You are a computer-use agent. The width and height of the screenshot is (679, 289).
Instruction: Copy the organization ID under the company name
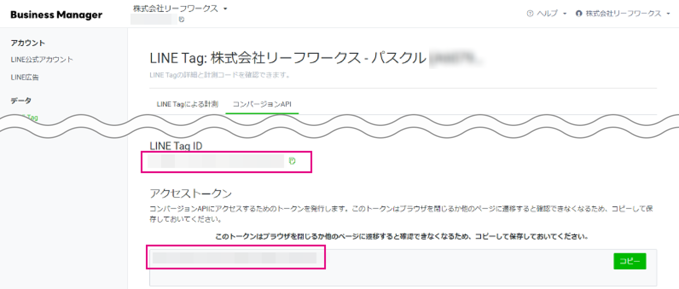coord(181,20)
